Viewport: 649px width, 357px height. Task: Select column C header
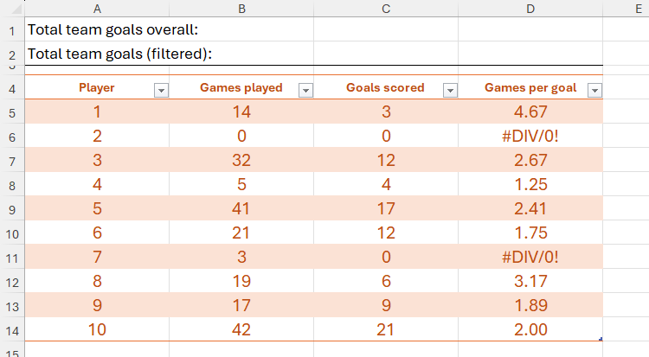385,8
